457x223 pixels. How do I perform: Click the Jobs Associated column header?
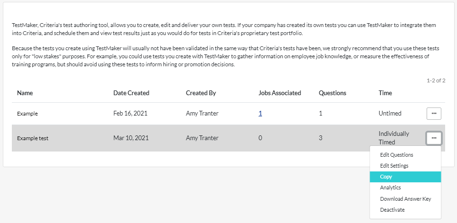click(x=280, y=93)
